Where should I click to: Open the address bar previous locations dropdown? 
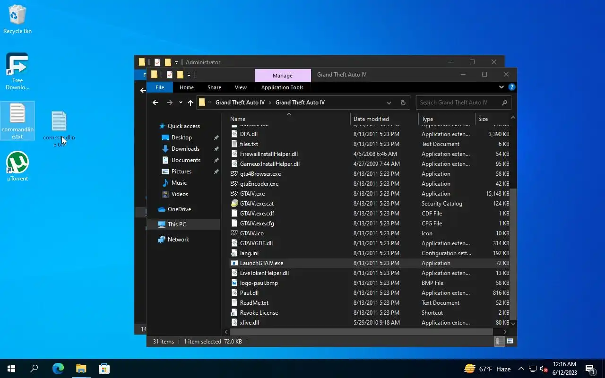click(x=389, y=103)
